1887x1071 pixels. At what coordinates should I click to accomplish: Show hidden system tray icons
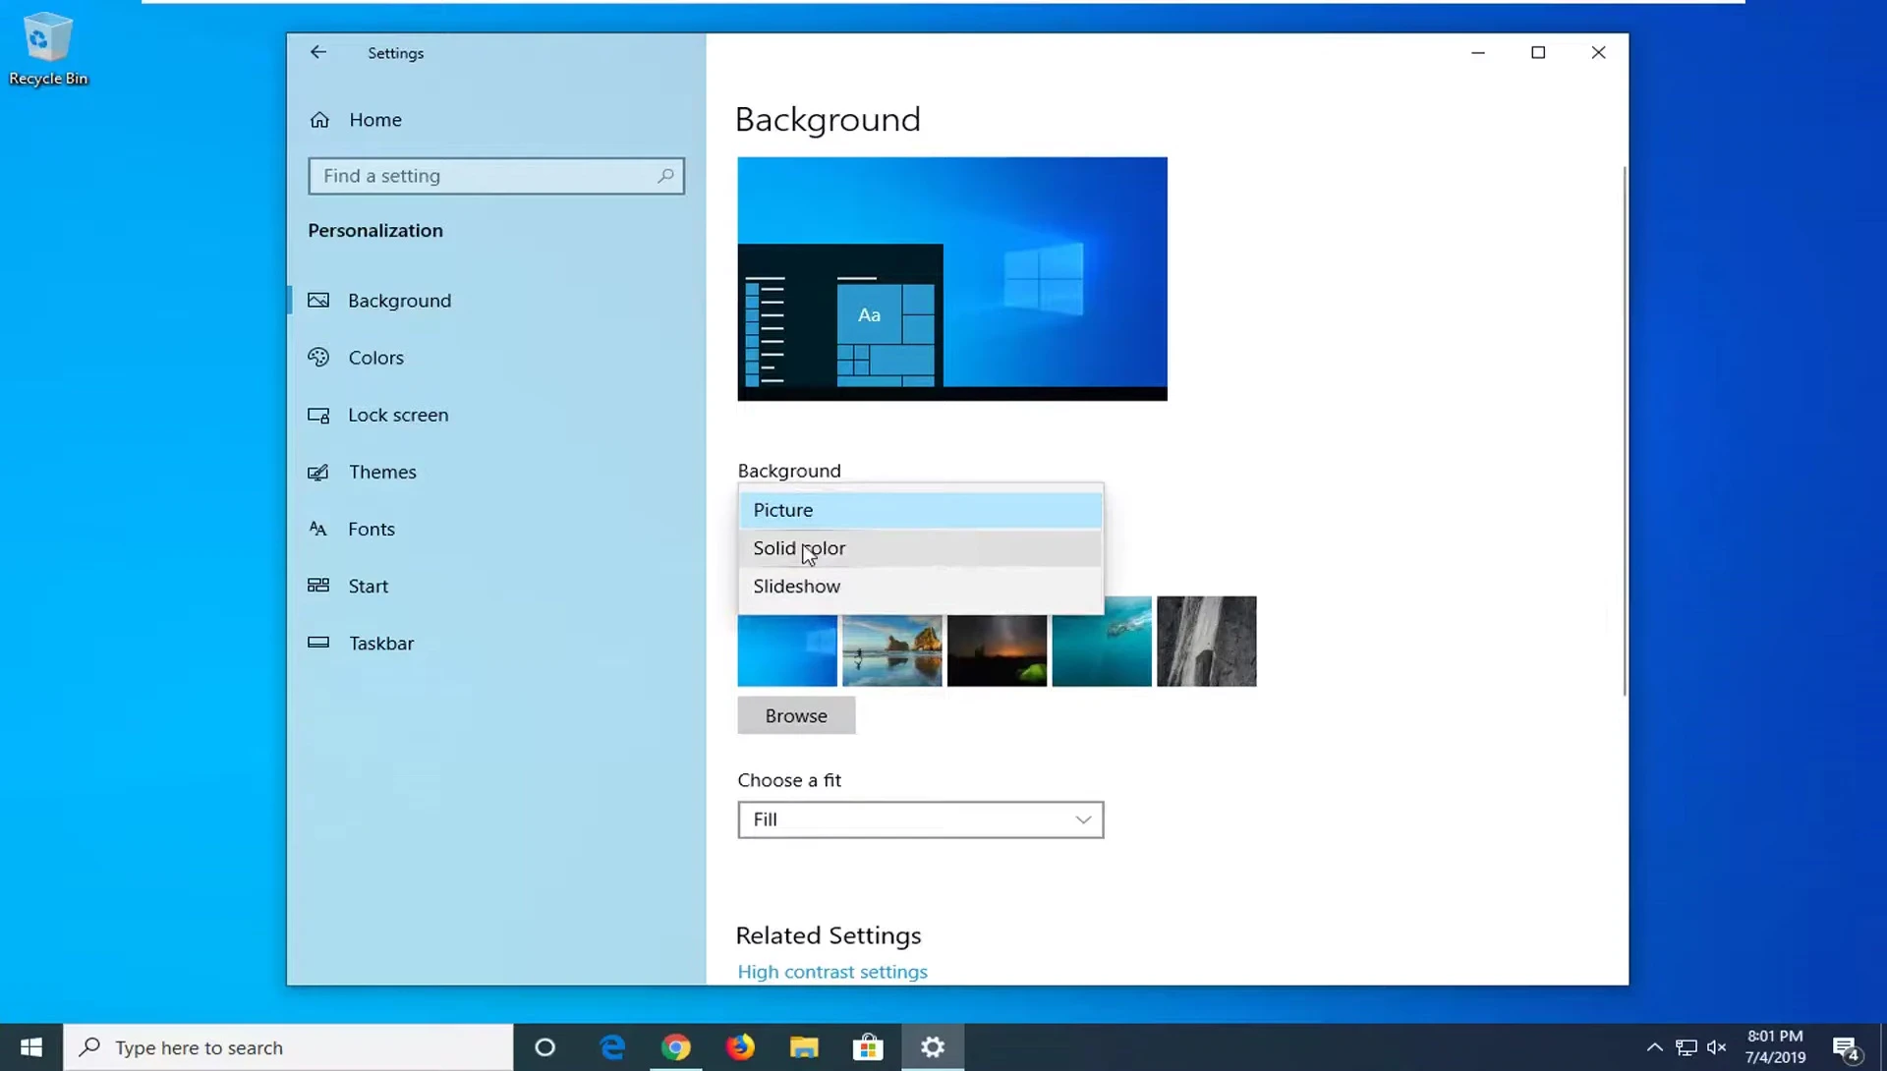[1655, 1047]
